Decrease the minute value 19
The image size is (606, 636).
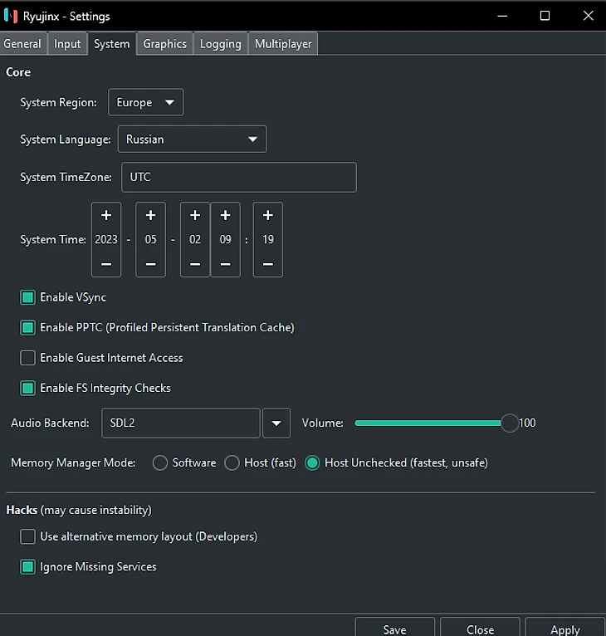(267, 264)
